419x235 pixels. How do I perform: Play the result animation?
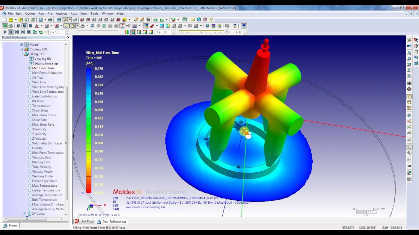tap(5, 32)
